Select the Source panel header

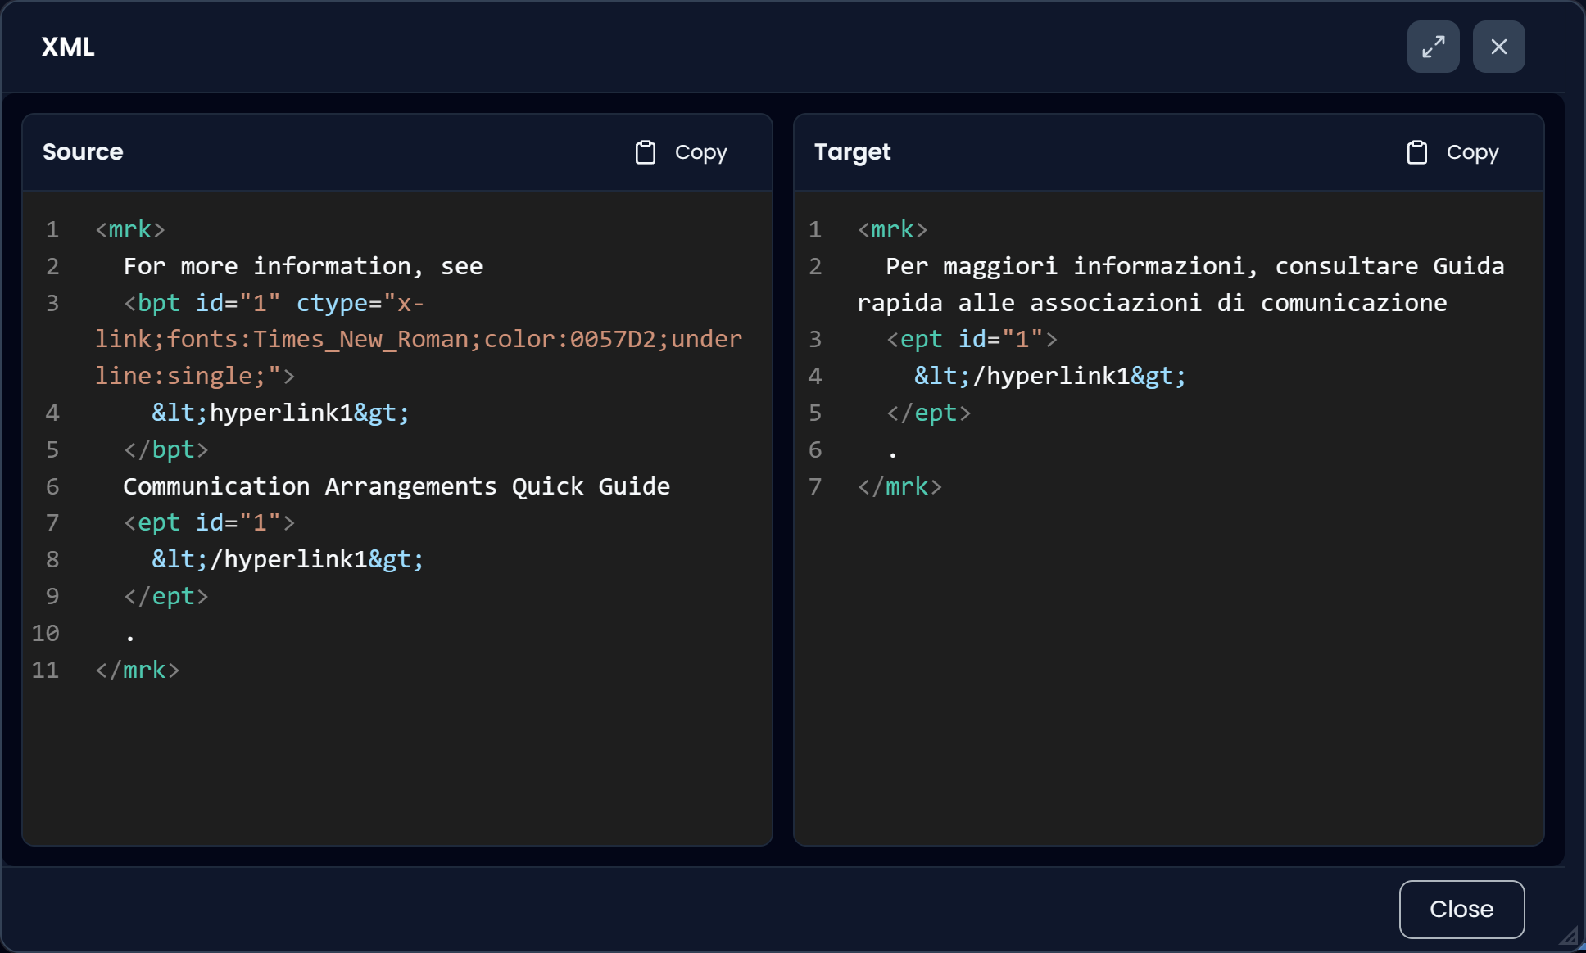[83, 151]
